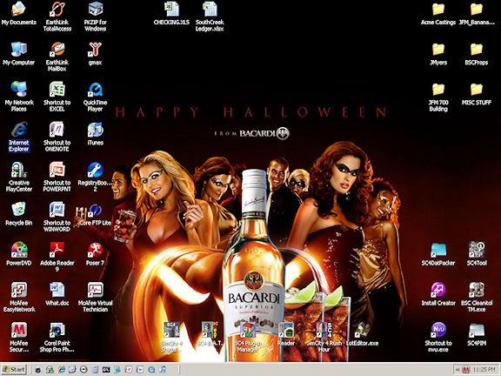Select Shortcut to WINWORD icon
The image size is (501, 376).
click(x=57, y=217)
